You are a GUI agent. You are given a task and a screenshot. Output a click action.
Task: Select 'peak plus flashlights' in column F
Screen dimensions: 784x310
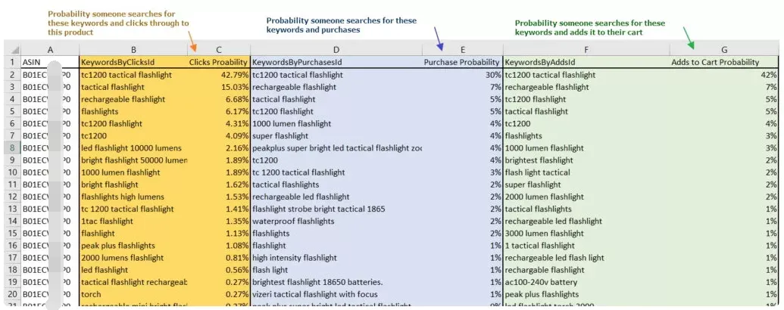(x=586, y=294)
